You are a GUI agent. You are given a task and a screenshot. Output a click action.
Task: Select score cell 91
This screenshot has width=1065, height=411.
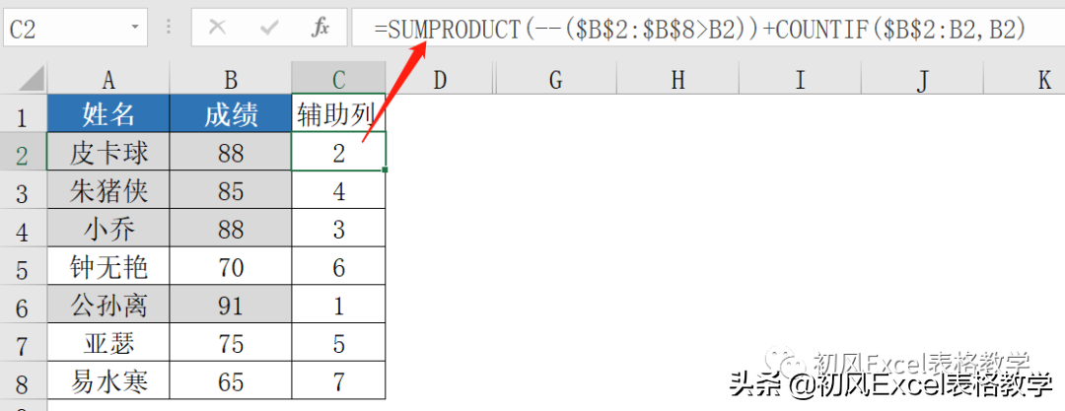(x=230, y=304)
